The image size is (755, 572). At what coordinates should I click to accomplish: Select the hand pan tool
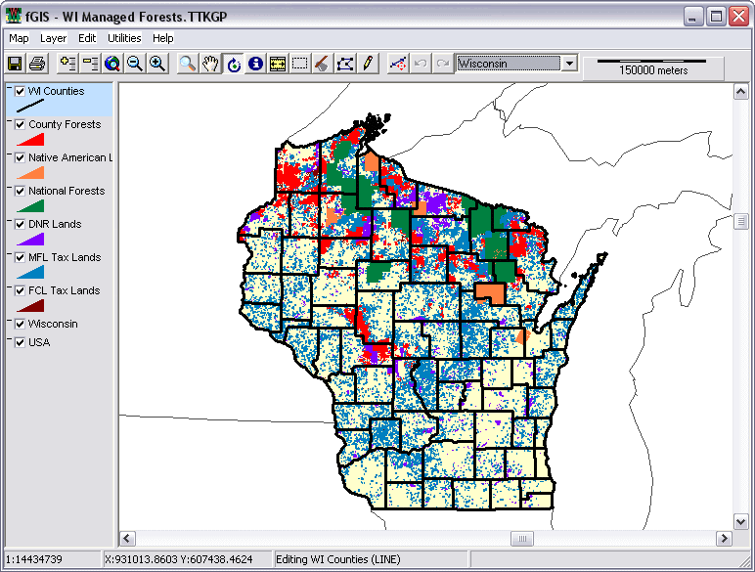[210, 64]
